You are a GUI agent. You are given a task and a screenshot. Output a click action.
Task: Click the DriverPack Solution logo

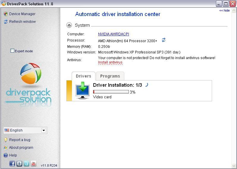[29, 85]
